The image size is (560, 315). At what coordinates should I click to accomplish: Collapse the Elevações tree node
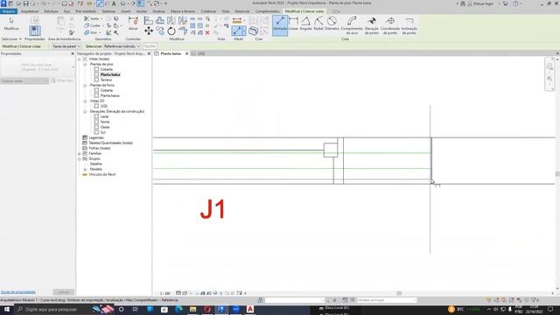[x=85, y=112]
